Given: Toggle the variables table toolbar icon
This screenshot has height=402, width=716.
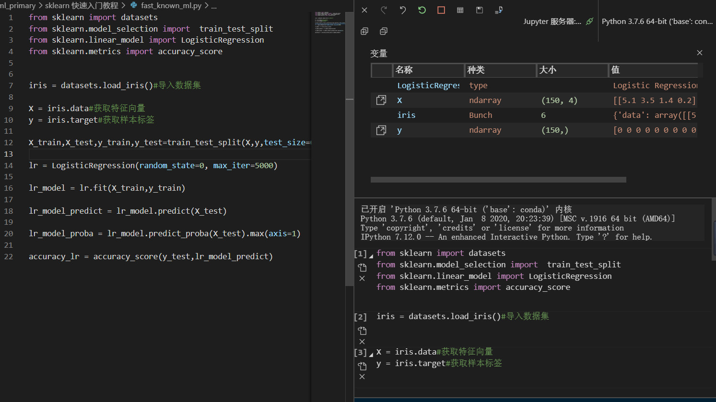Looking at the screenshot, I should coord(460,10).
